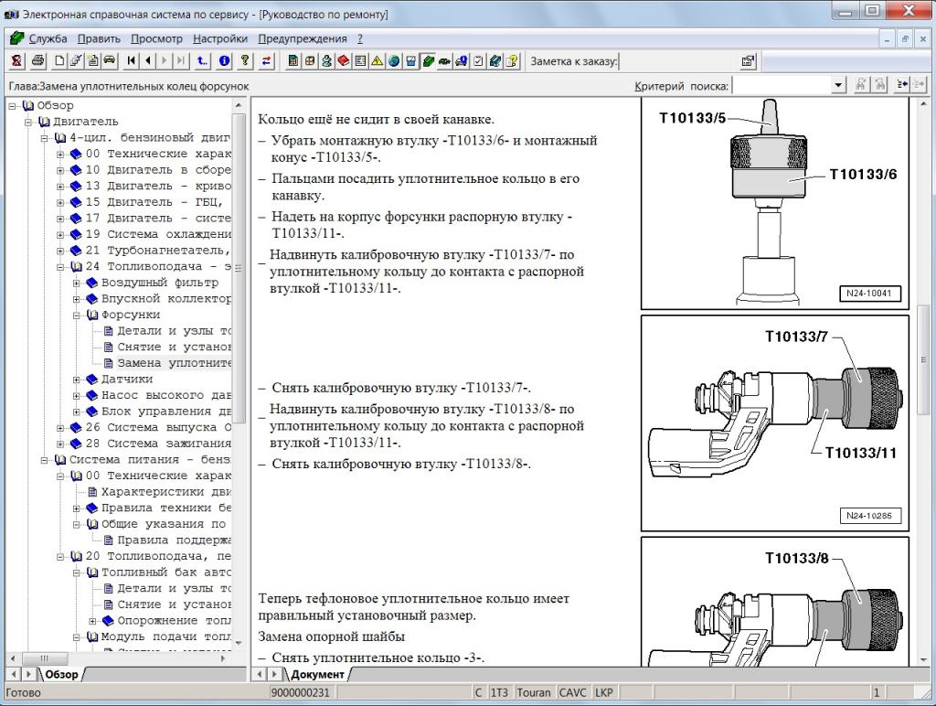Click the blue left-arrow list icon by search
The height and width of the screenshot is (706, 936).
tap(901, 85)
